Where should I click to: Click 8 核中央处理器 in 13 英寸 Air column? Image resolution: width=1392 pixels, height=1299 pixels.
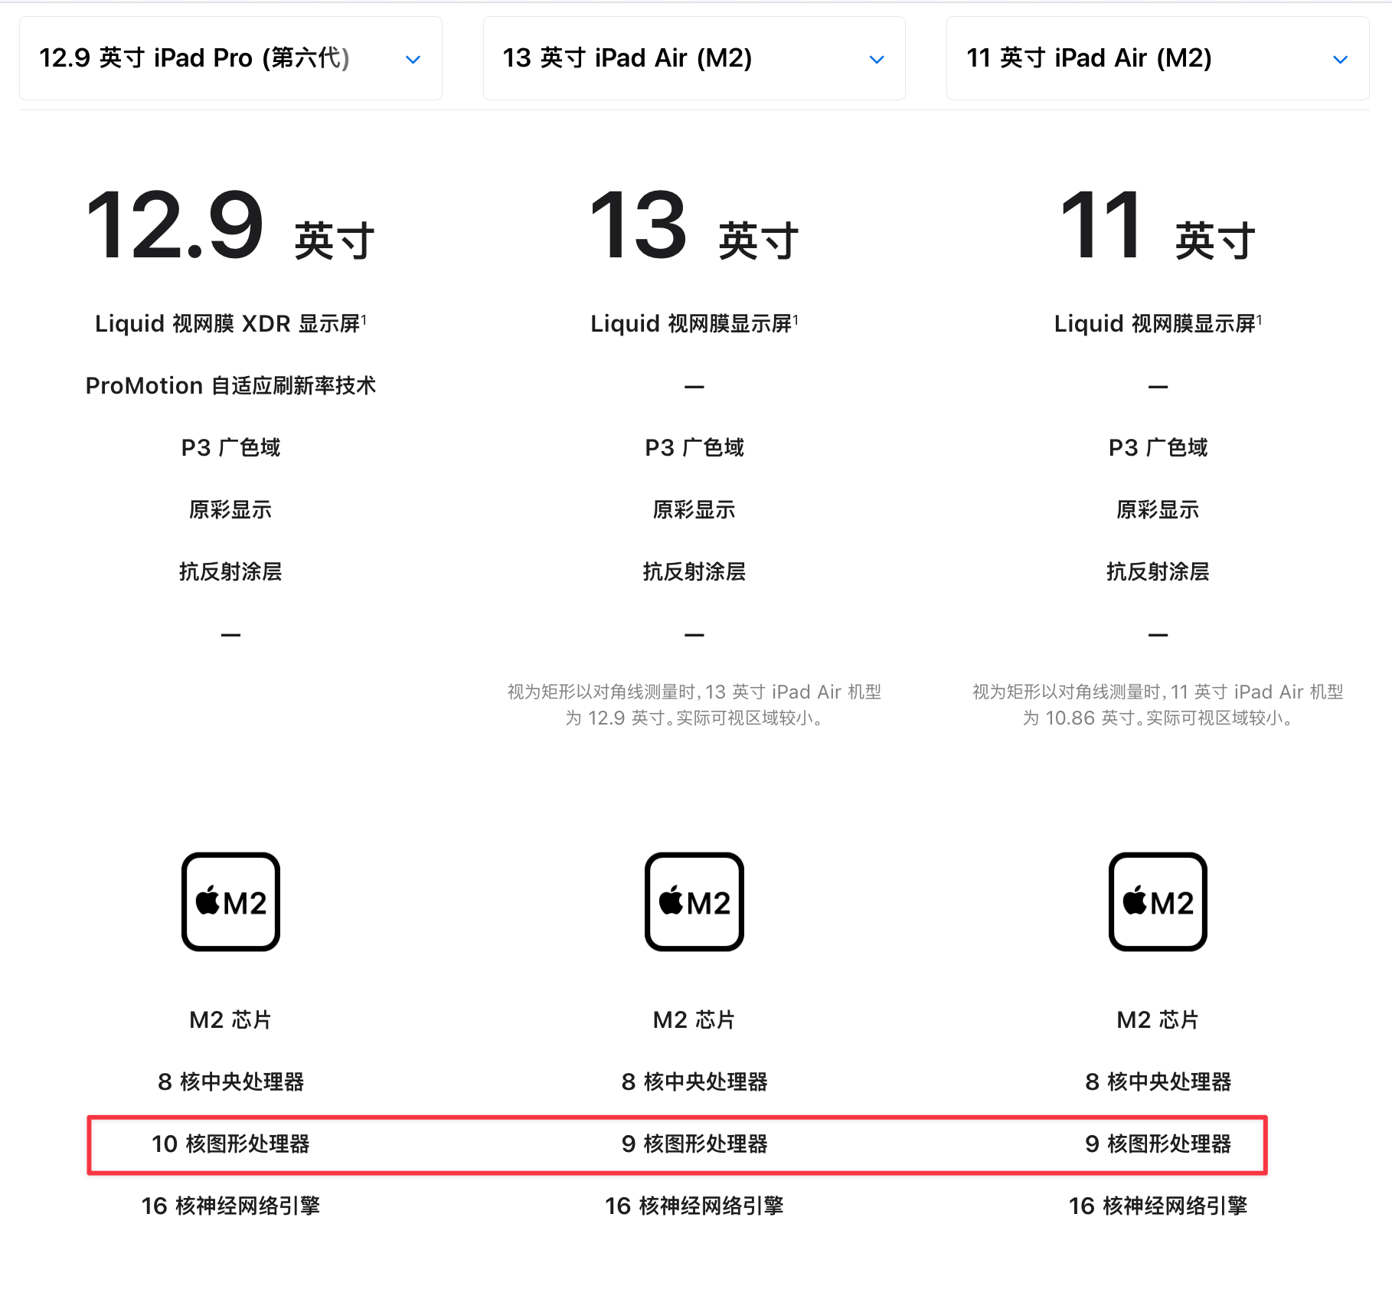pos(694,1081)
